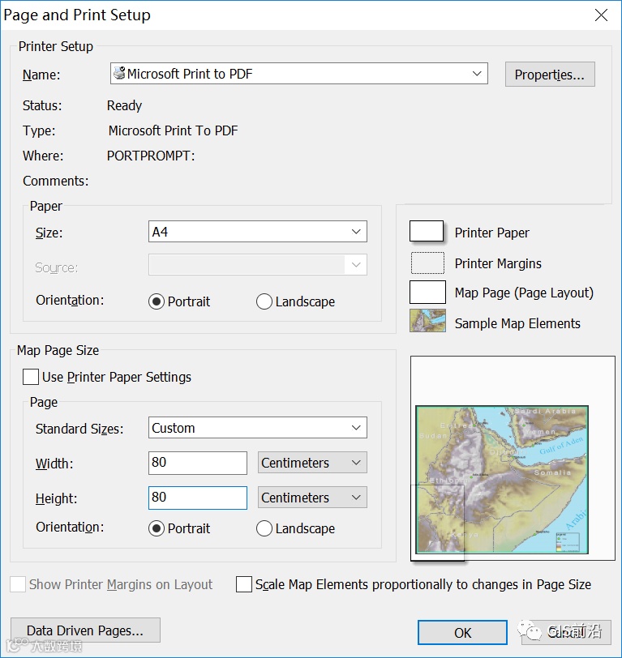Viewport: 622px width, 658px height.
Task: Click the 'Comments:' label
Action: [x=55, y=181]
